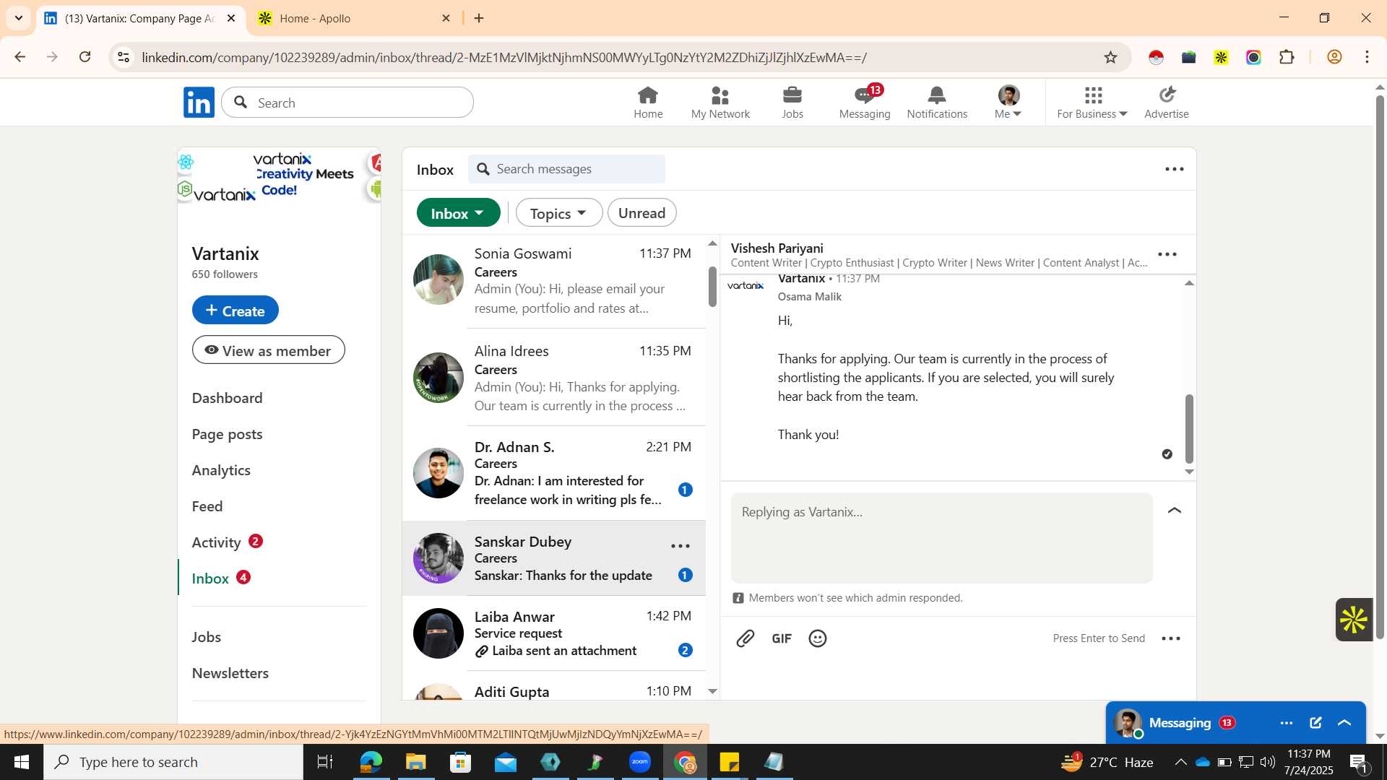The width and height of the screenshot is (1387, 780).
Task: Open Messaging with 13 unread badge
Action: click(x=865, y=103)
